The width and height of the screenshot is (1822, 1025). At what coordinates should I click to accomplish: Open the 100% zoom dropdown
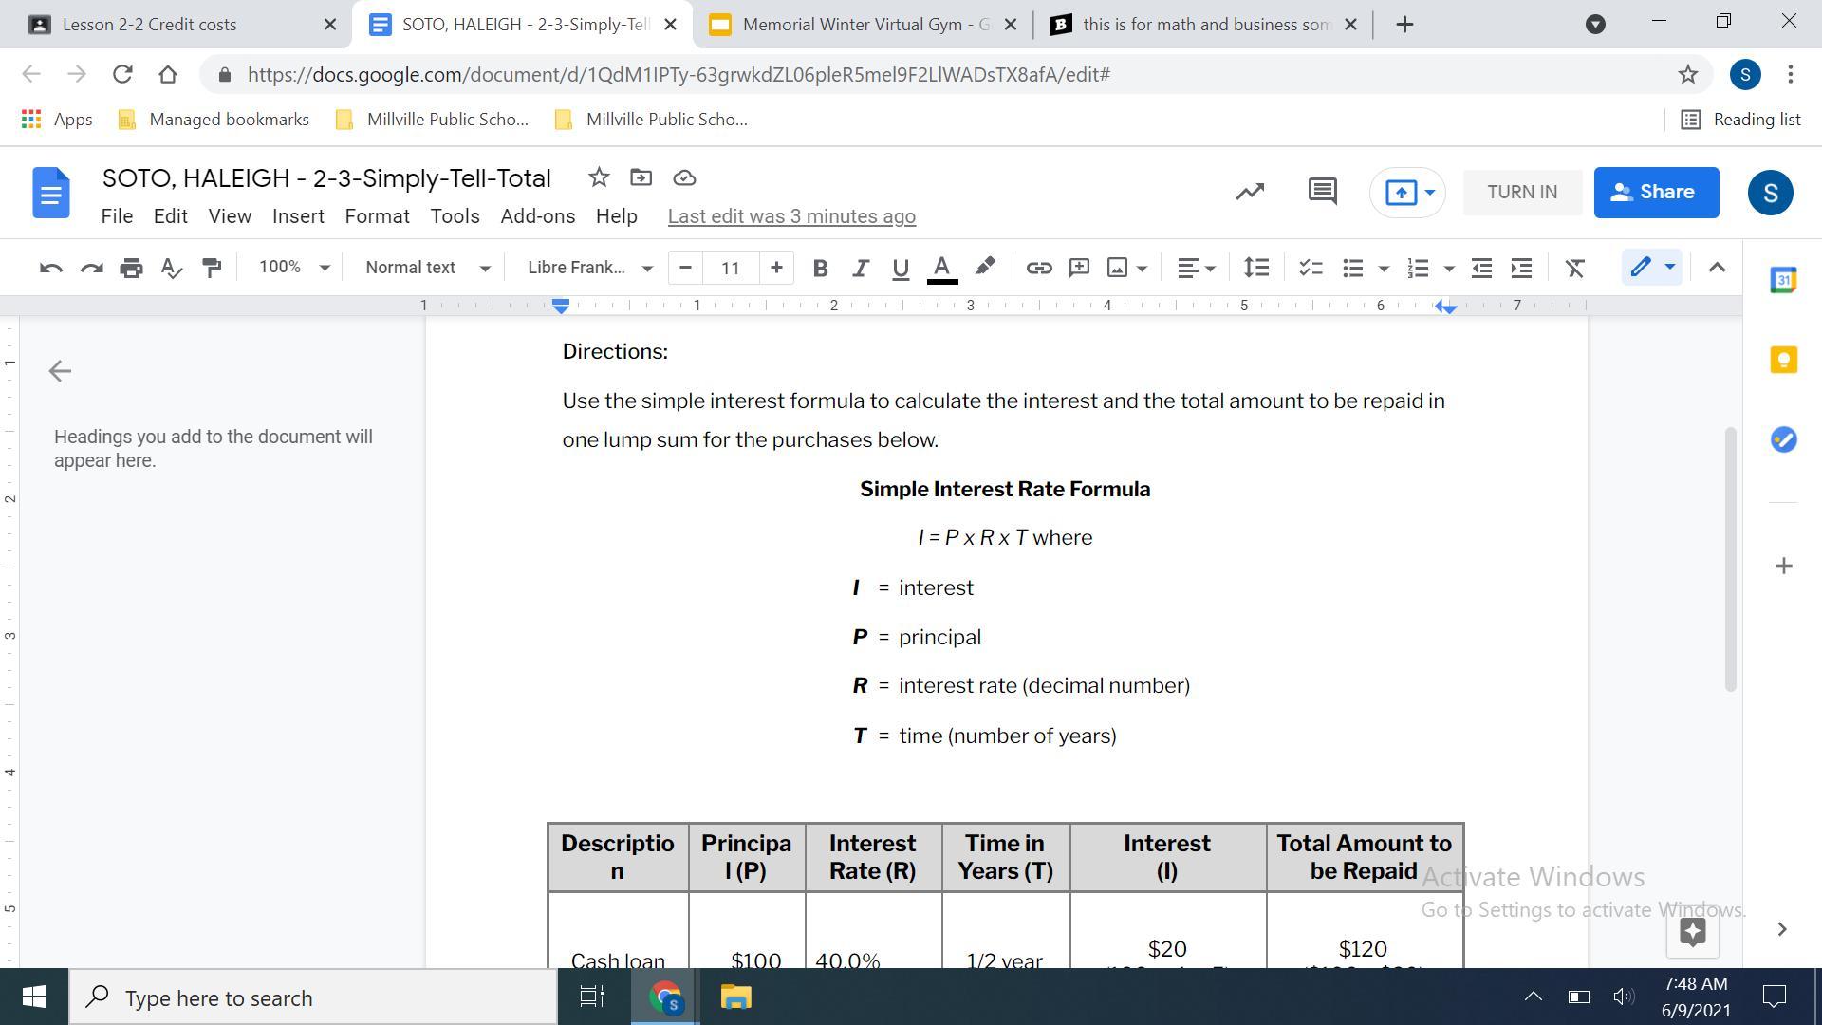click(293, 268)
